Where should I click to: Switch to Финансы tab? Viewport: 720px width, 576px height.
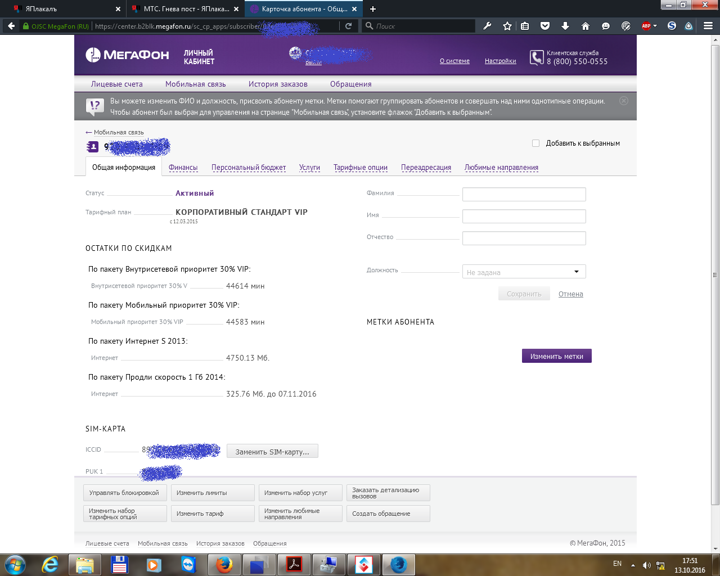(183, 168)
